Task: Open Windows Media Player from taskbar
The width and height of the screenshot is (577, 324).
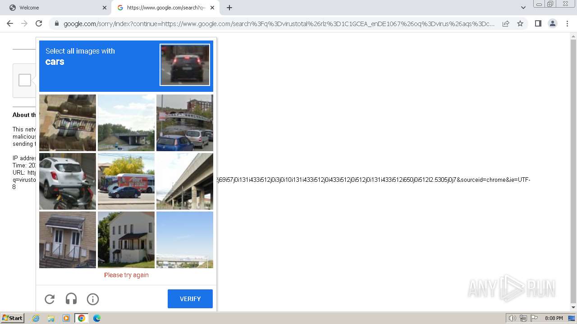Action: tap(66, 318)
